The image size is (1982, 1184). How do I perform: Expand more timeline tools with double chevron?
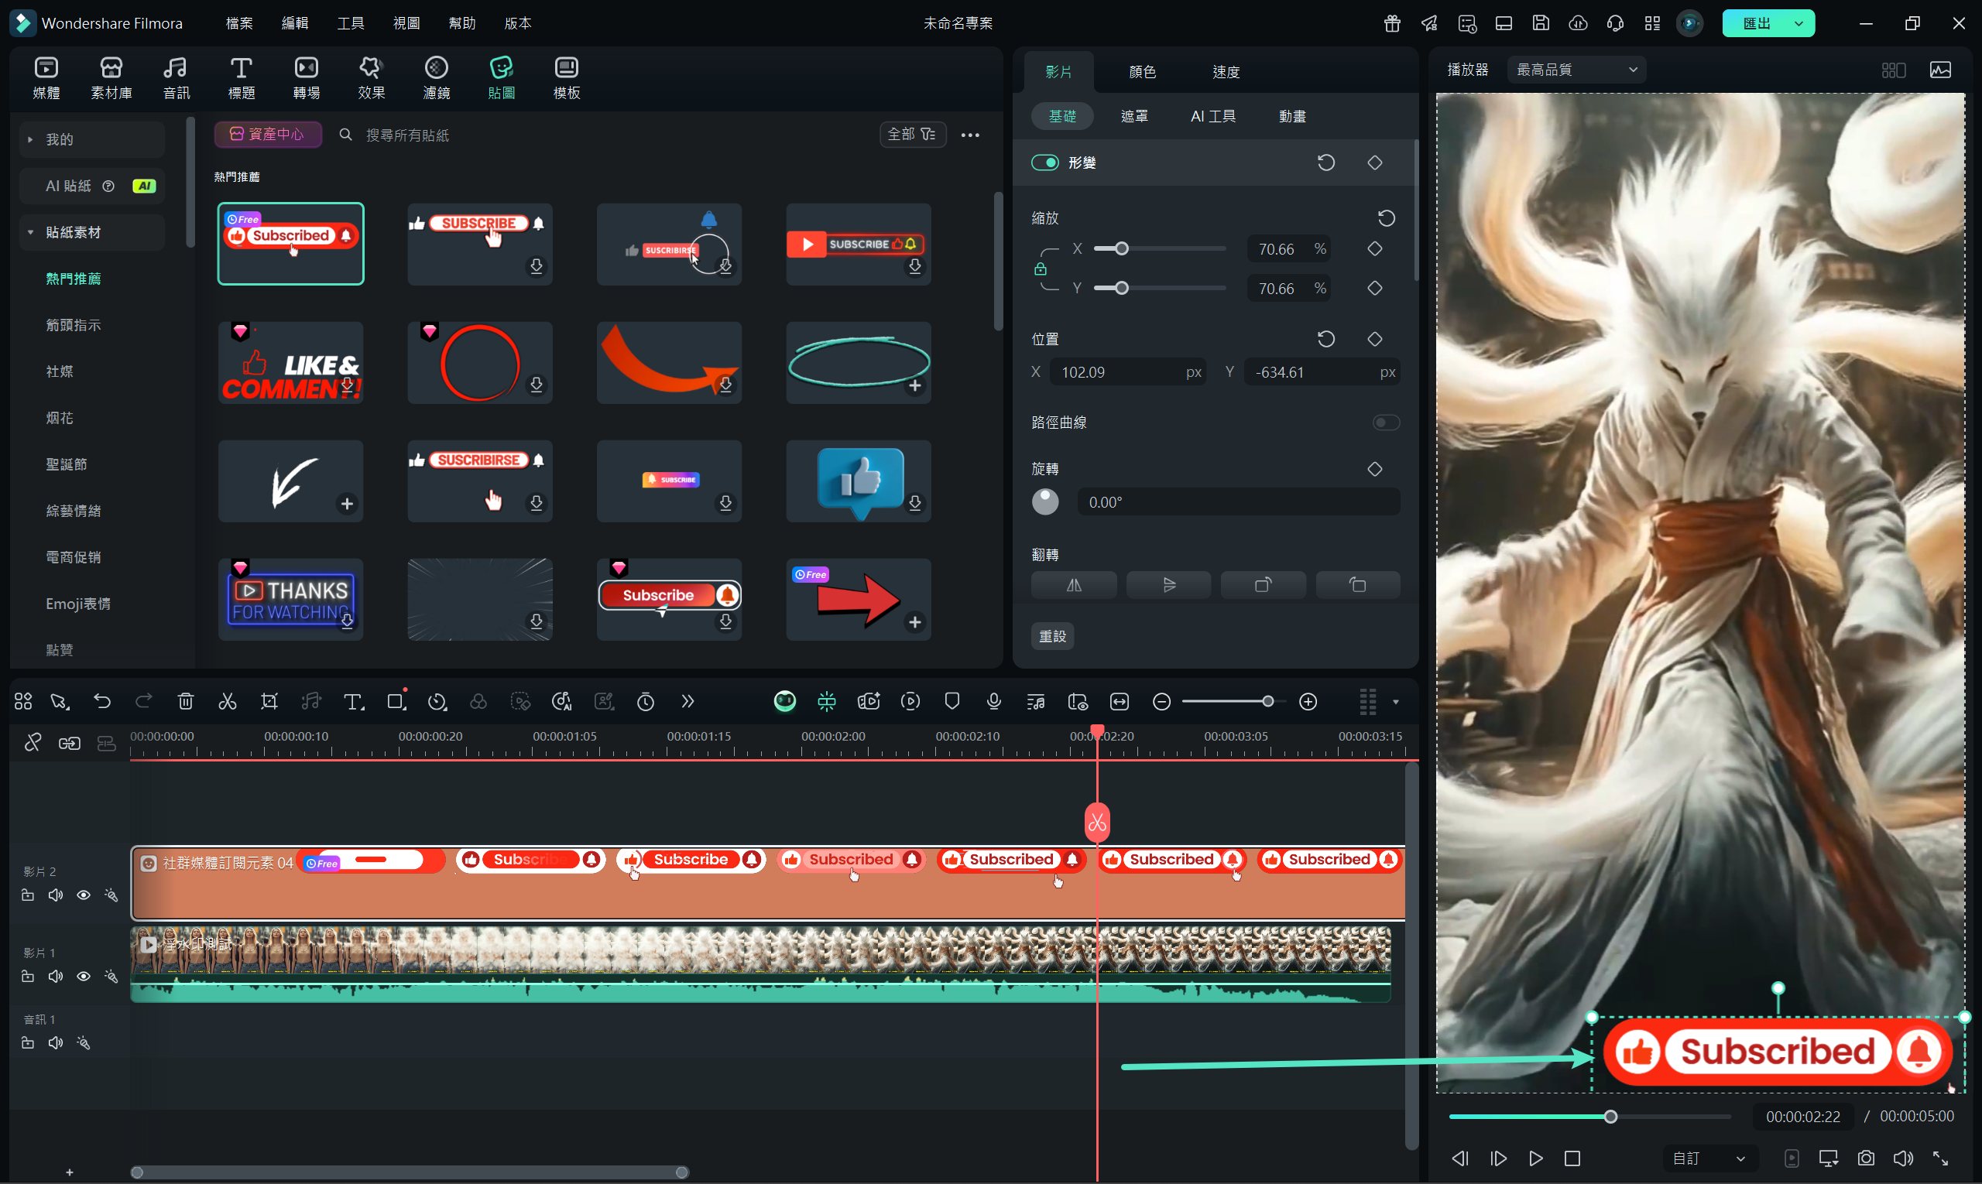pos(688,701)
